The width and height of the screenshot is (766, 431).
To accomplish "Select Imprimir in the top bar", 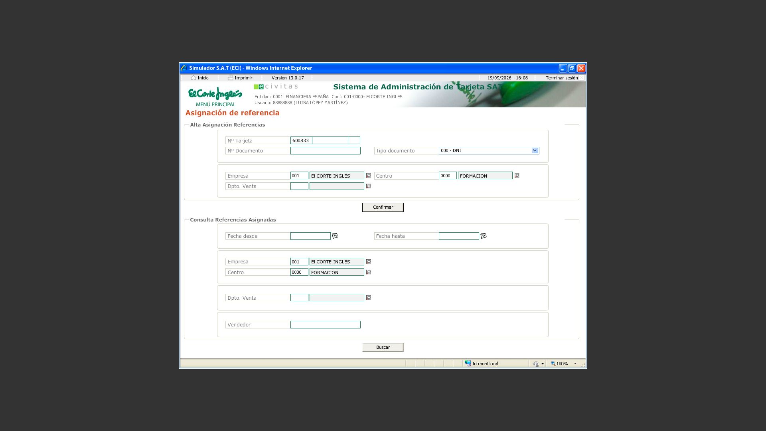I will [x=243, y=78].
